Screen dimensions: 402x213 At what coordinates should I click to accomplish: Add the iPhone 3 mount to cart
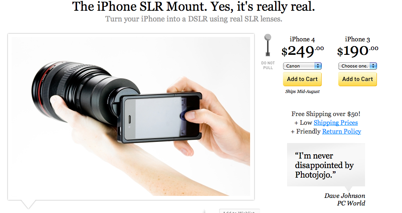coord(357,79)
